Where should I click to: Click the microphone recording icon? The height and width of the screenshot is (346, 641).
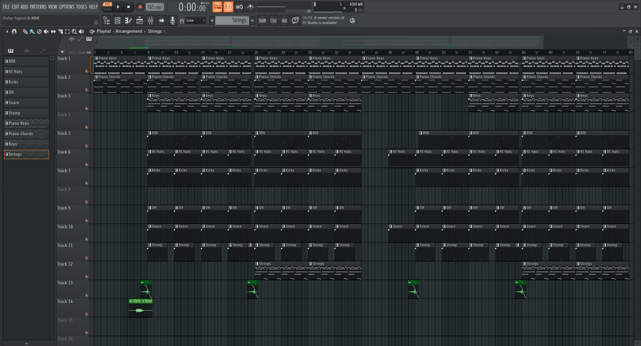tap(172, 21)
